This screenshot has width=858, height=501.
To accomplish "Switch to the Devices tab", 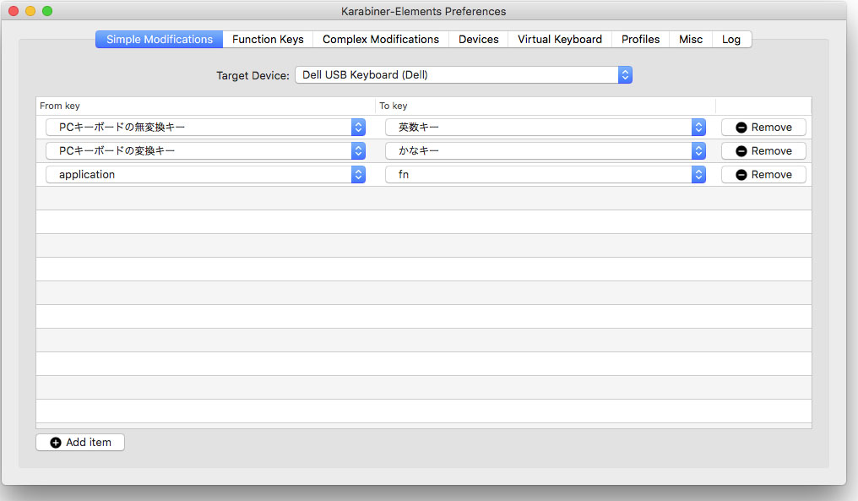I will point(479,40).
